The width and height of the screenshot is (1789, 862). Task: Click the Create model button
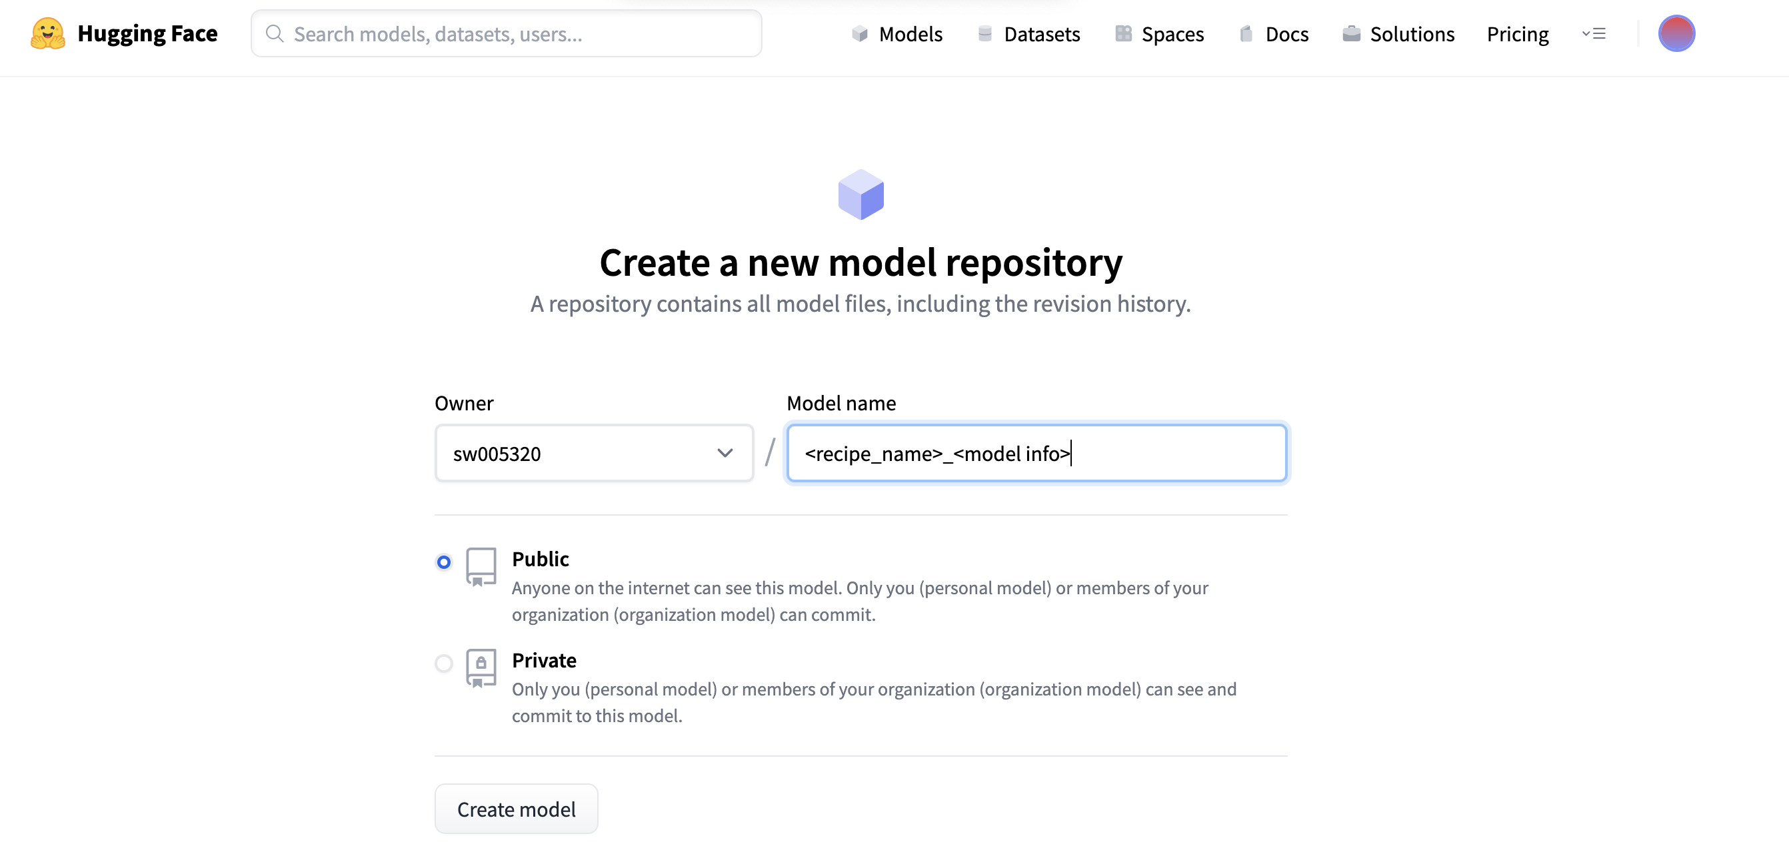click(x=516, y=809)
